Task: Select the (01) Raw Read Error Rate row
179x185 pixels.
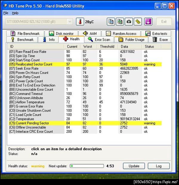Action: point(85,51)
